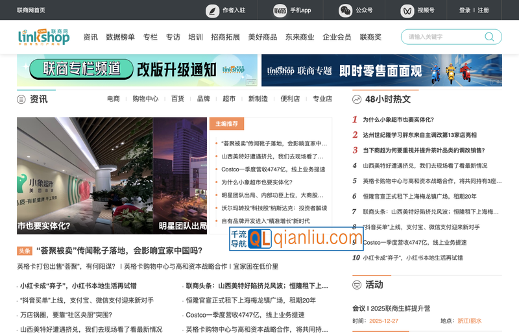
Task: Open hot article 10 小红卡成“弃子”
Action: coord(413,258)
